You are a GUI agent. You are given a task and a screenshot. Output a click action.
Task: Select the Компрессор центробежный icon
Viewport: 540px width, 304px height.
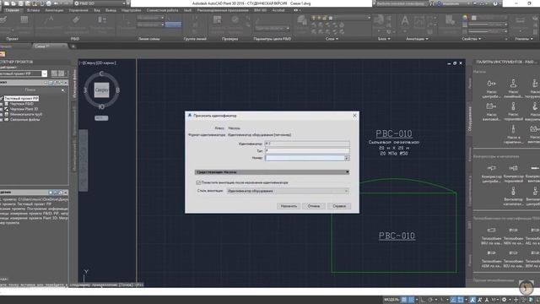tap(491, 168)
